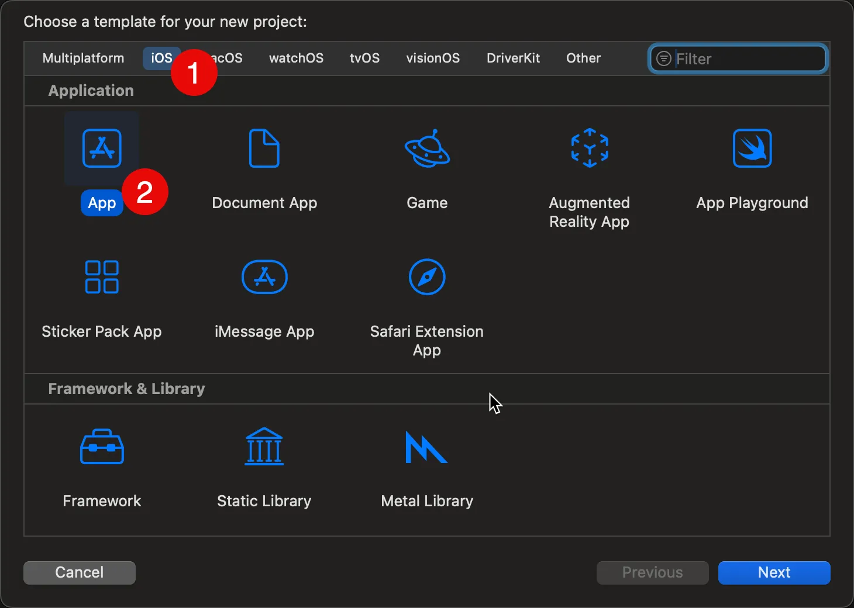This screenshot has width=854, height=608.
Task: Select the Game template UFO icon
Action: coord(427,148)
